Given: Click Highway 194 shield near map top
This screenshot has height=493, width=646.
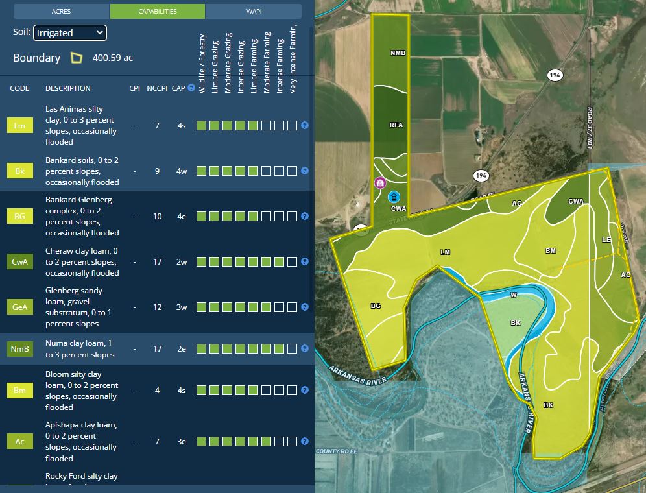Looking at the screenshot, I should 554,76.
